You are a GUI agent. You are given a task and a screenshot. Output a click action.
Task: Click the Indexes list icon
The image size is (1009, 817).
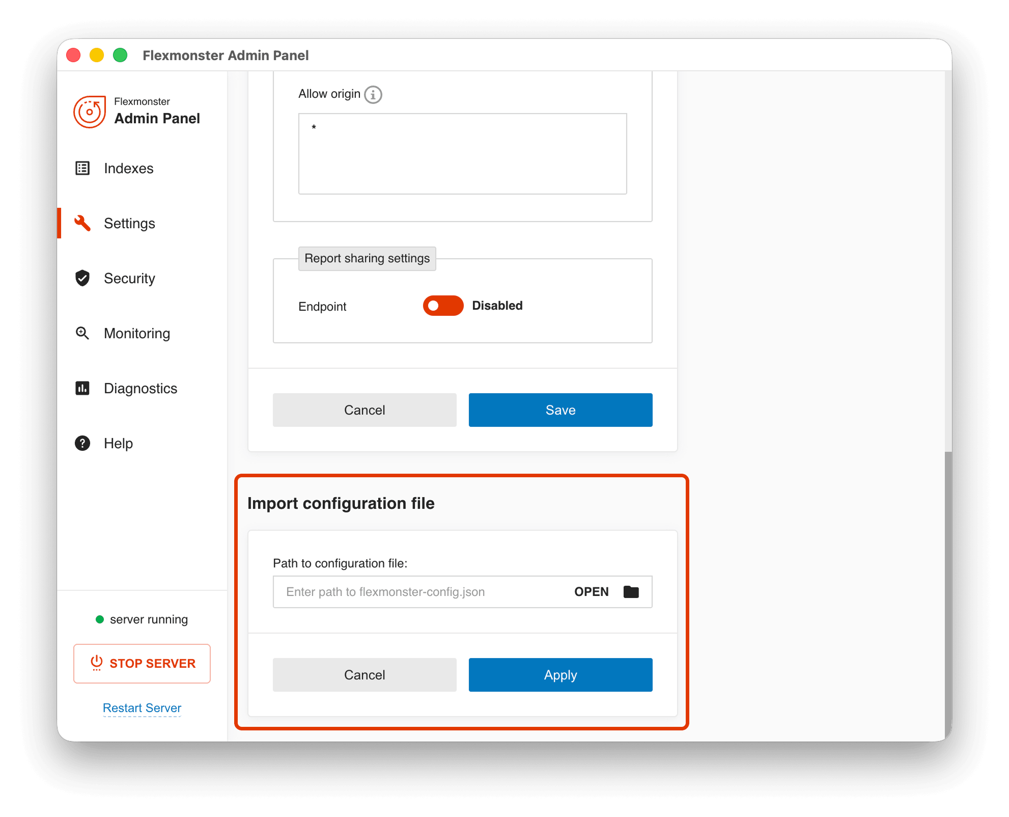[82, 168]
